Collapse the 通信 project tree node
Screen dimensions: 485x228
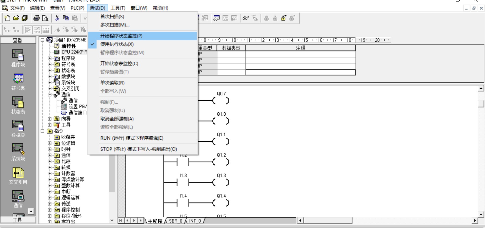(50, 95)
